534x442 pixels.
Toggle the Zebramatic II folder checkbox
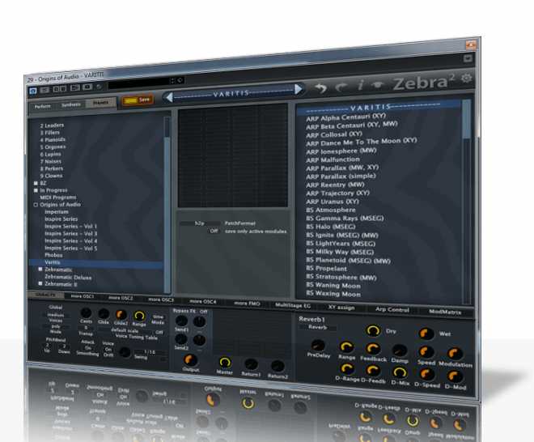pos(40,283)
